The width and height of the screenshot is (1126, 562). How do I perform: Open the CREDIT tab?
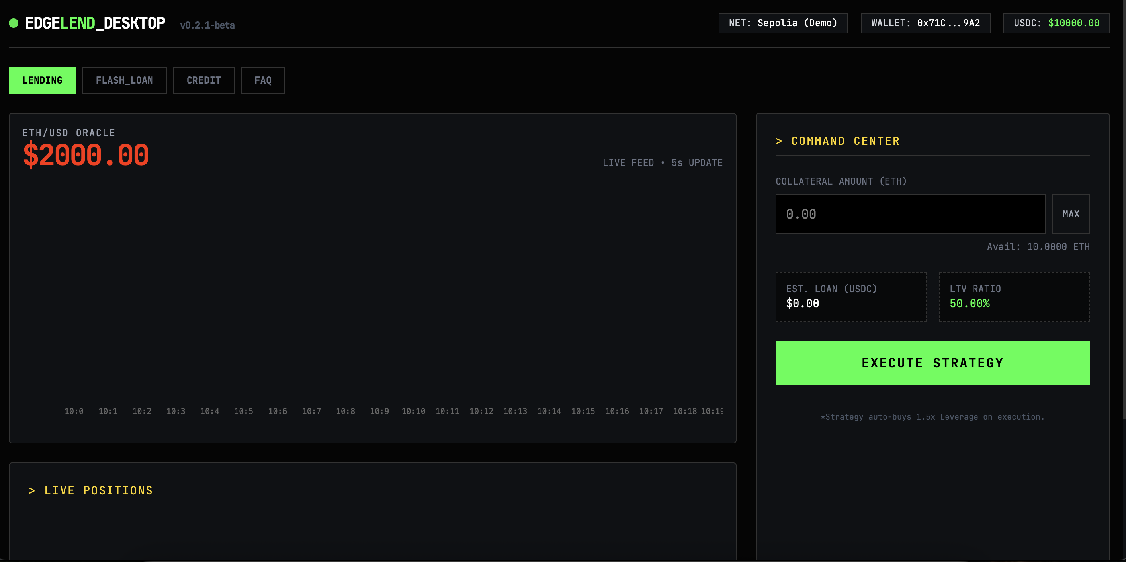tap(204, 80)
